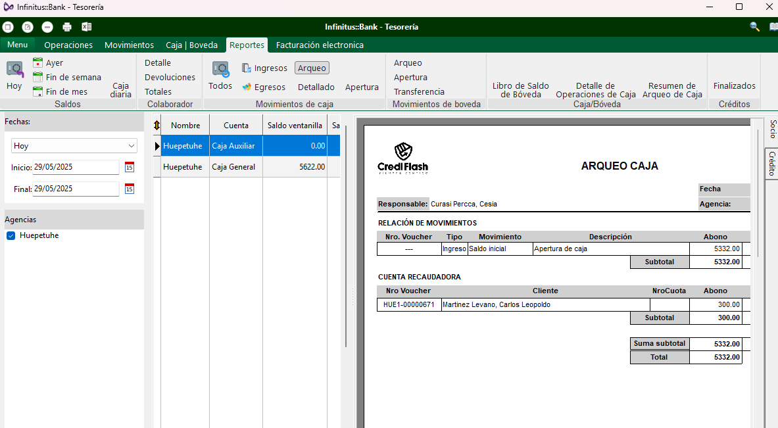The width and height of the screenshot is (778, 428).
Task: Open the Facturación electronica tab
Action: pyautogui.click(x=320, y=45)
